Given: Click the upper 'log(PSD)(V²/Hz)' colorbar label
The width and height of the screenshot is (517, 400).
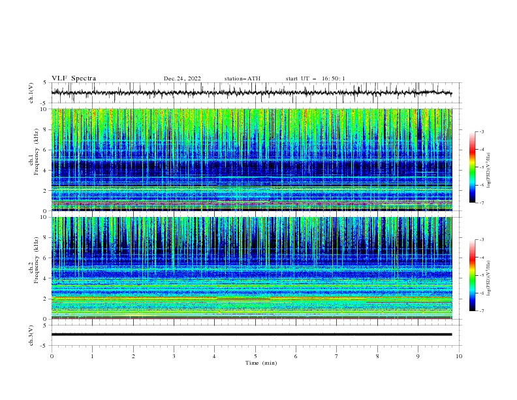Looking at the screenshot, I should pos(489,171).
